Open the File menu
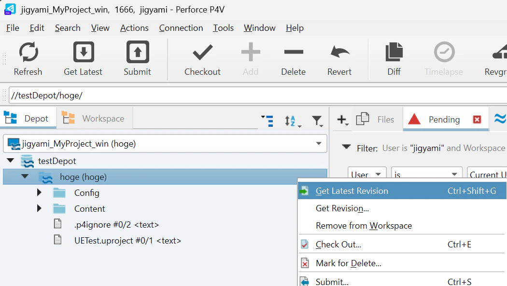 [13, 28]
